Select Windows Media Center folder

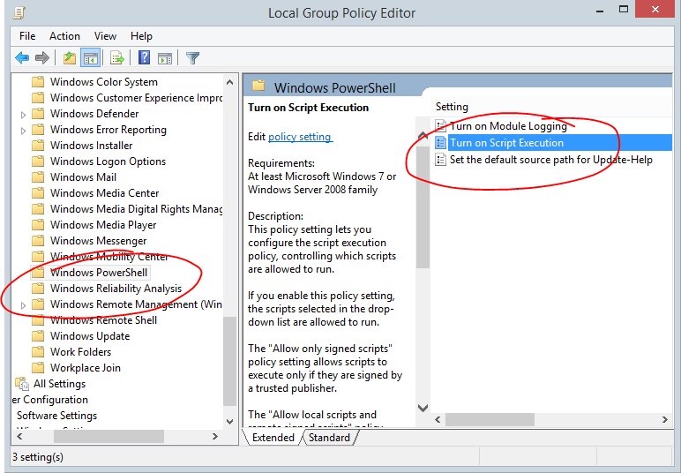(x=104, y=193)
